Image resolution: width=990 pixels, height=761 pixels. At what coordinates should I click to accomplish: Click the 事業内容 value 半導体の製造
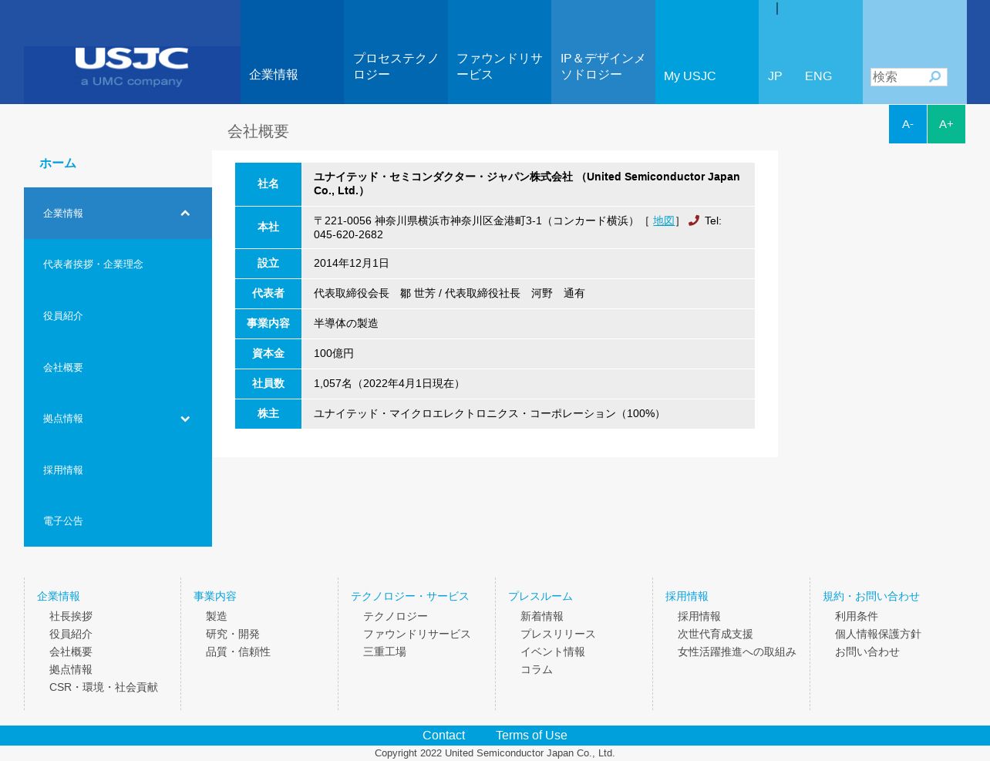pyautogui.click(x=346, y=323)
